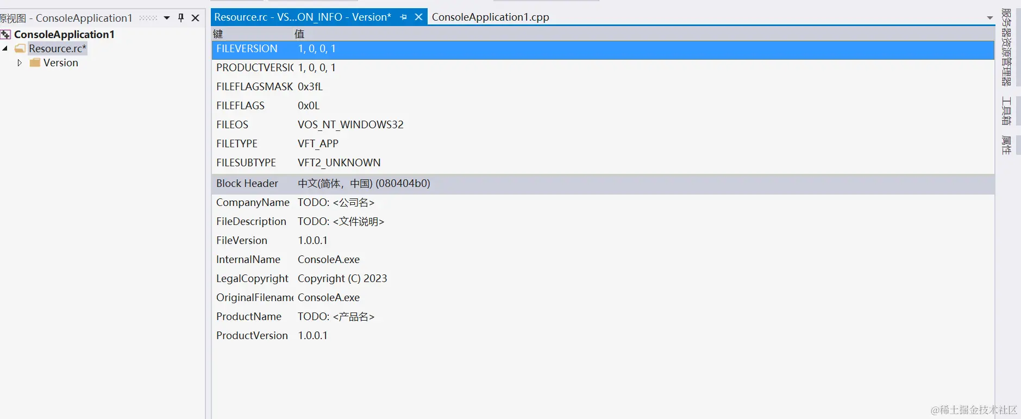Screen dimensions: 1021x419
Task: Open the 服务器资源管理器 side tab
Action: click(x=1006, y=47)
